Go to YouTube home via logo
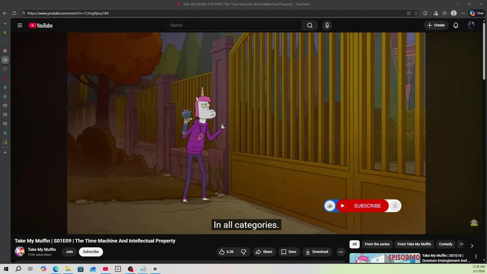The height and width of the screenshot is (274, 487). [x=41, y=25]
